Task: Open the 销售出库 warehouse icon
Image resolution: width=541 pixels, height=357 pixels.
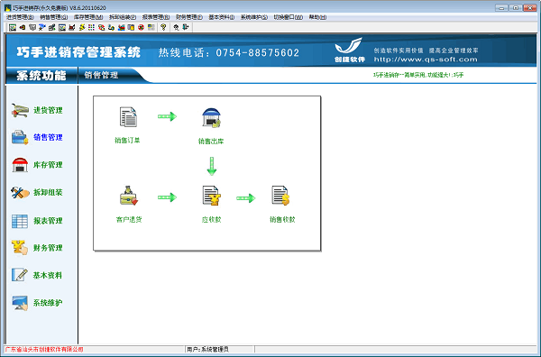Action: 211,117
